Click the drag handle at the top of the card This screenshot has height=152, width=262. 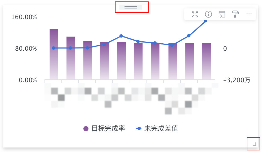click(130, 7)
